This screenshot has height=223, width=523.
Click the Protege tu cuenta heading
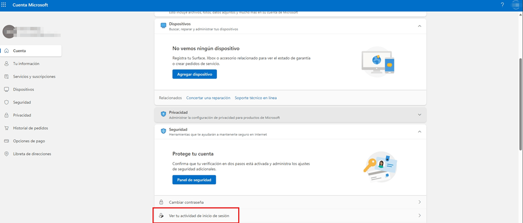point(193,154)
